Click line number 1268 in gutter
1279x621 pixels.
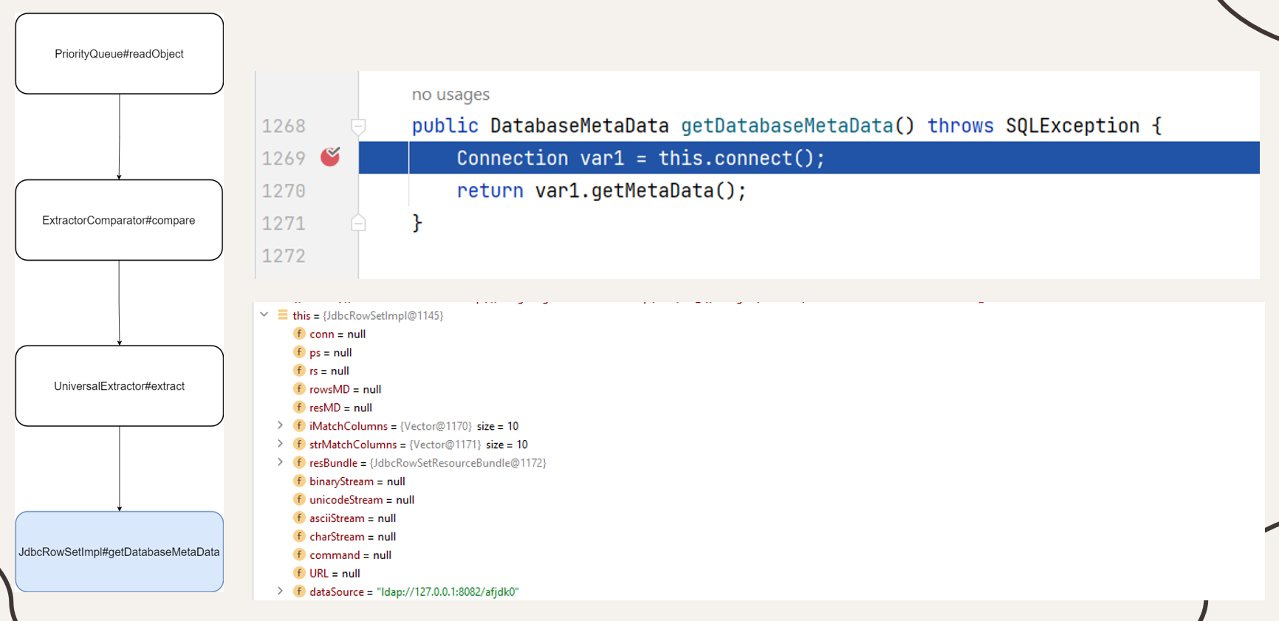pos(284,126)
